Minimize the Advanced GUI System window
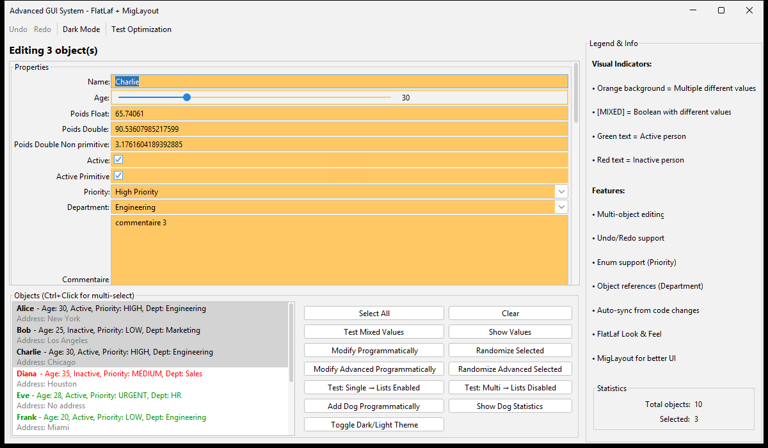 [x=692, y=10]
